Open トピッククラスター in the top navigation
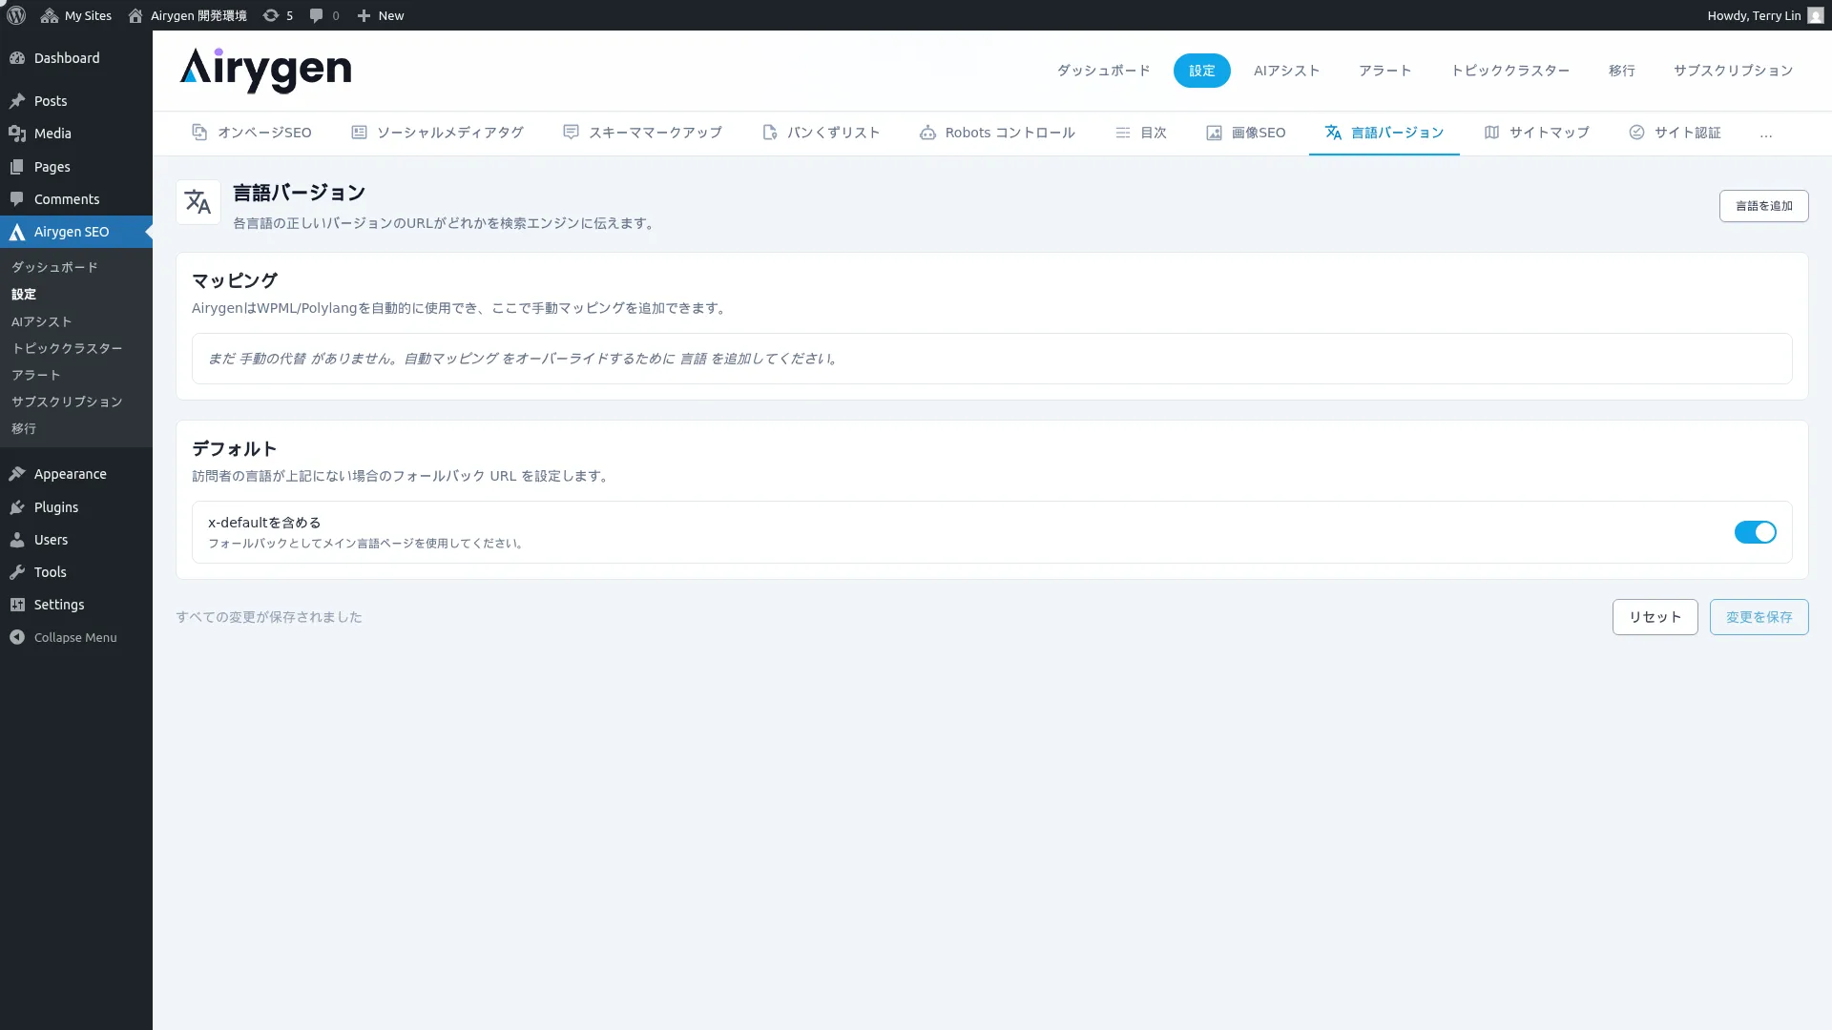The image size is (1832, 1030). click(x=1509, y=71)
